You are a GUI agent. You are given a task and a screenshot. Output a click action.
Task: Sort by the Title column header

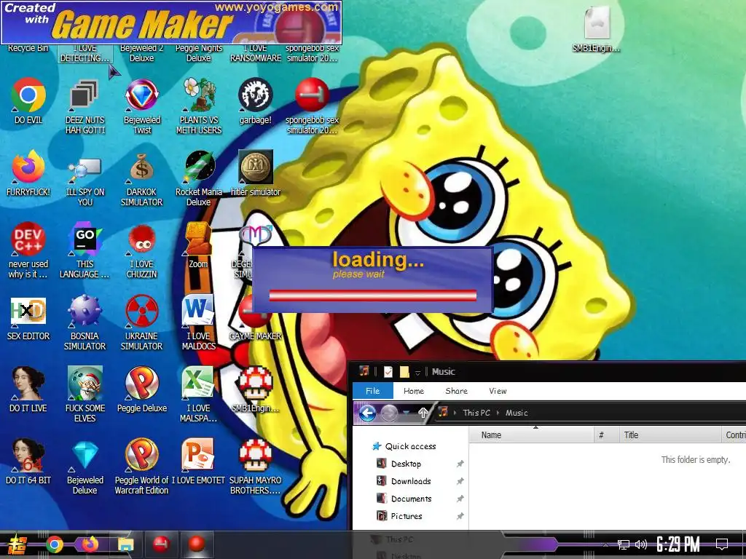pos(671,435)
